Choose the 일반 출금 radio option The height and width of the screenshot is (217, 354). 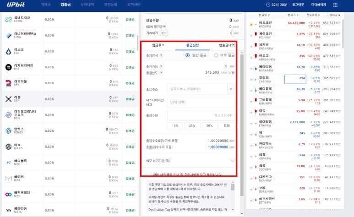point(187,55)
